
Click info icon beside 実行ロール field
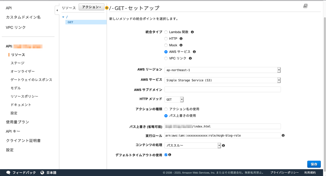click(283, 135)
